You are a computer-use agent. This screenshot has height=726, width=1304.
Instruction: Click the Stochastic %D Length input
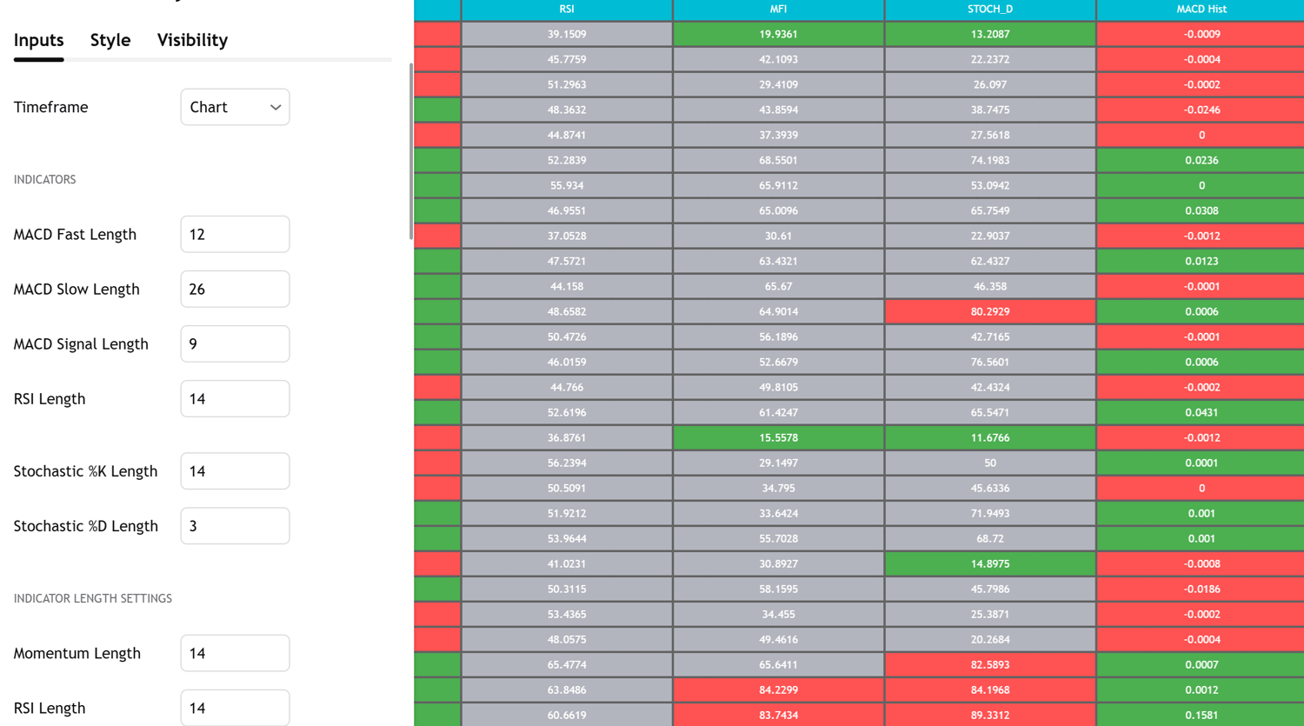(235, 525)
